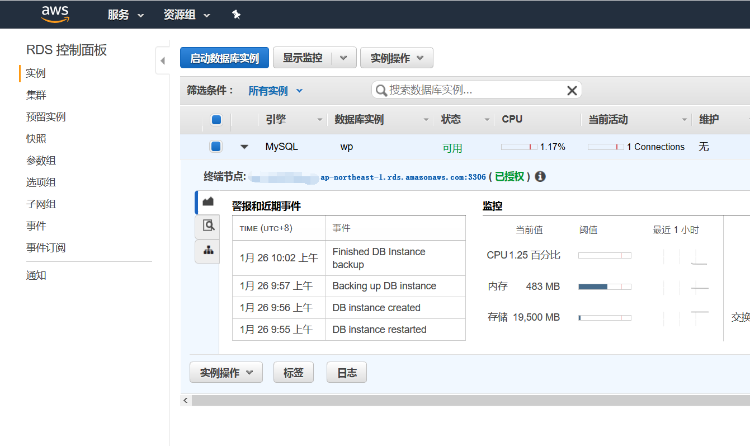This screenshot has height=446, width=750.
Task: Click the Backing up DB instance event
Action: point(384,286)
